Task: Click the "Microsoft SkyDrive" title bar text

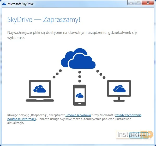Action: click(21, 4)
